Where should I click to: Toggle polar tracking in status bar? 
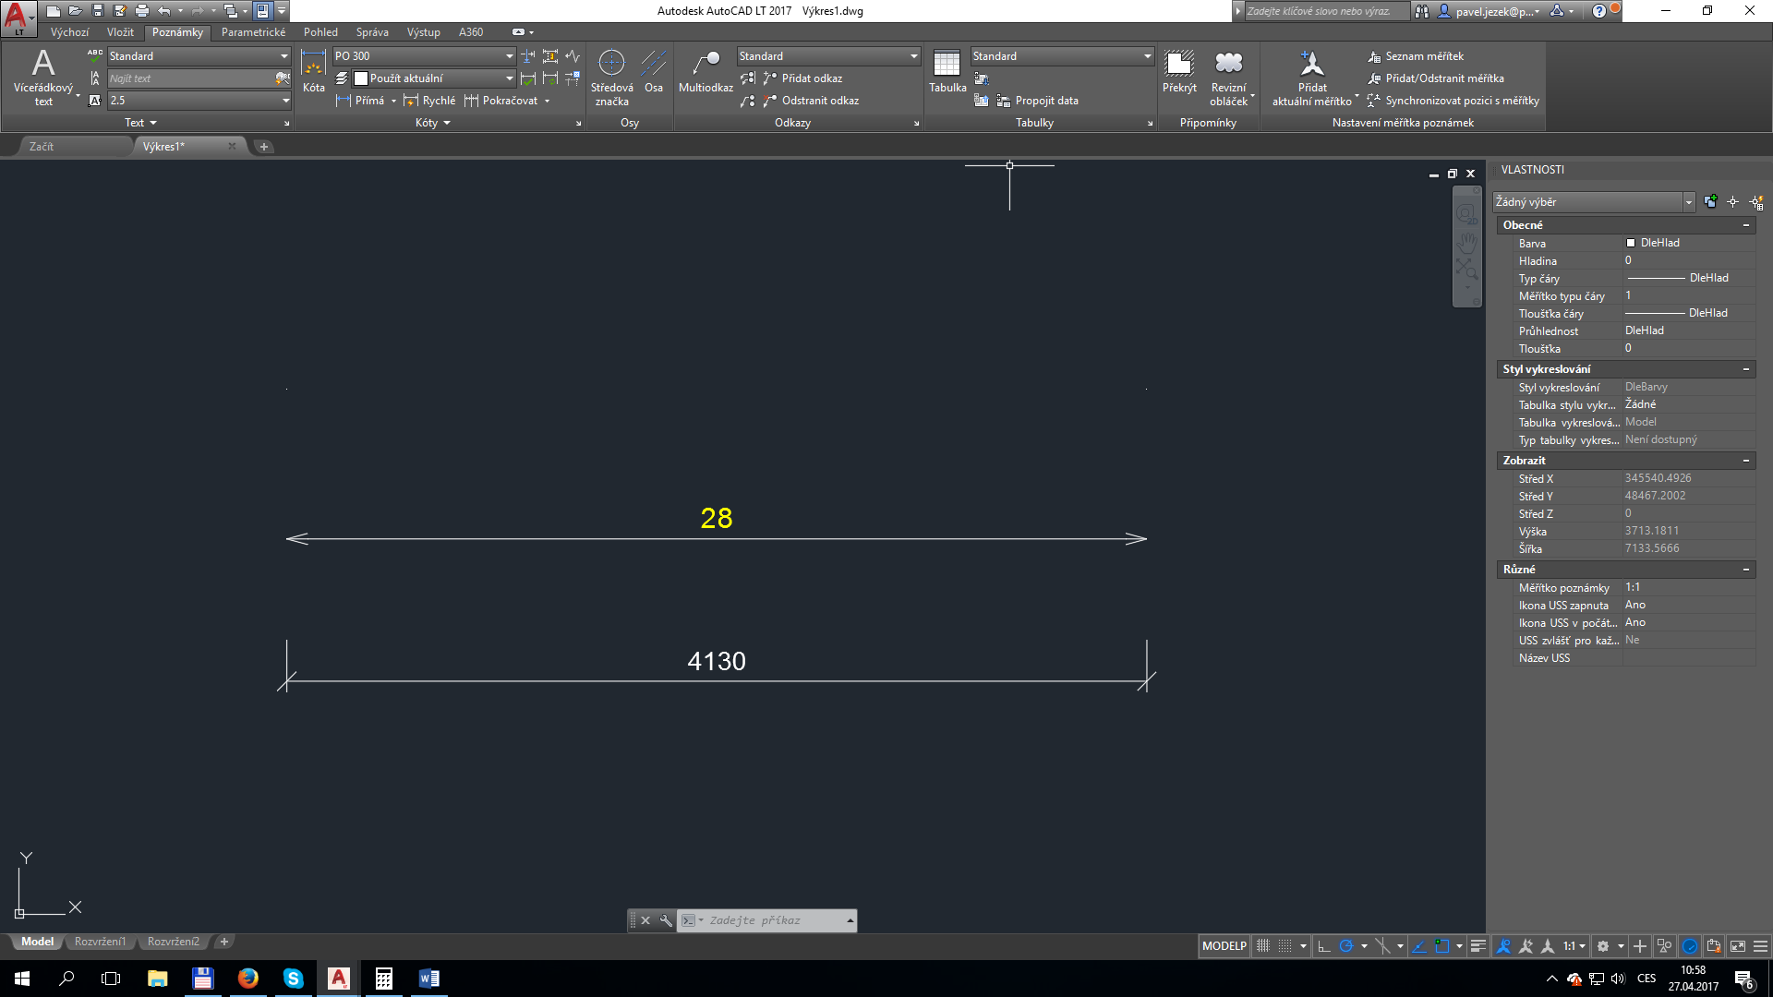coord(1346,946)
